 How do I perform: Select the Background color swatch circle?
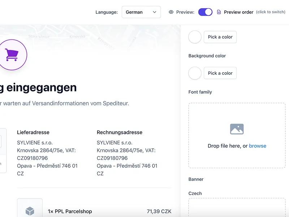[195, 73]
